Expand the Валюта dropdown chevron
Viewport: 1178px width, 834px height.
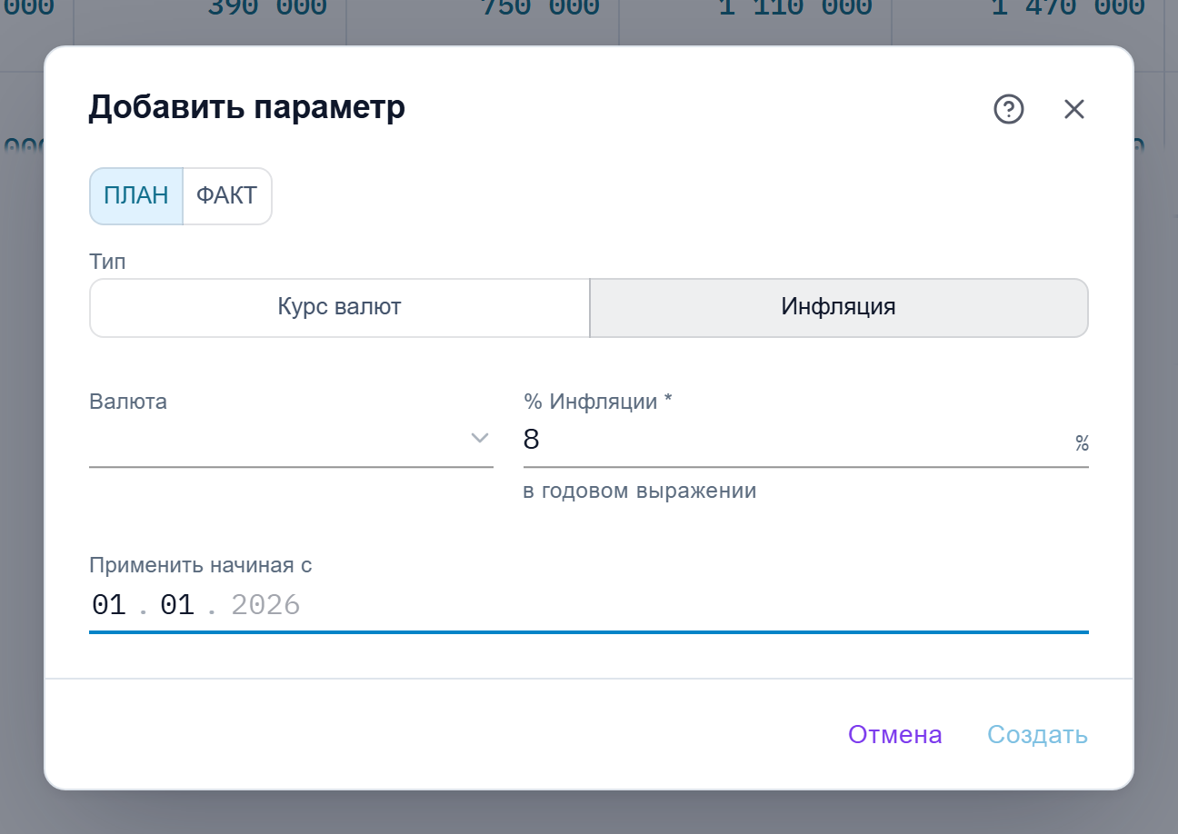pyautogui.click(x=480, y=439)
